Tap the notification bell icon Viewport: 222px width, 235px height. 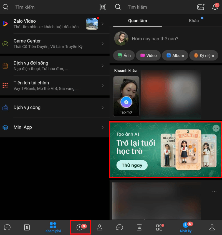(x=215, y=7)
